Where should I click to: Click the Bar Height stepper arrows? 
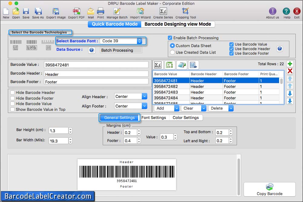coord(71,131)
